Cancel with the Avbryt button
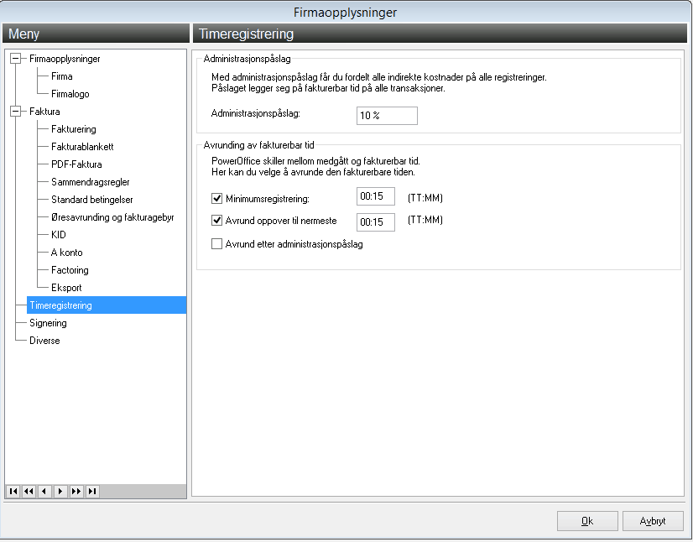The height and width of the screenshot is (542, 693). 653,521
